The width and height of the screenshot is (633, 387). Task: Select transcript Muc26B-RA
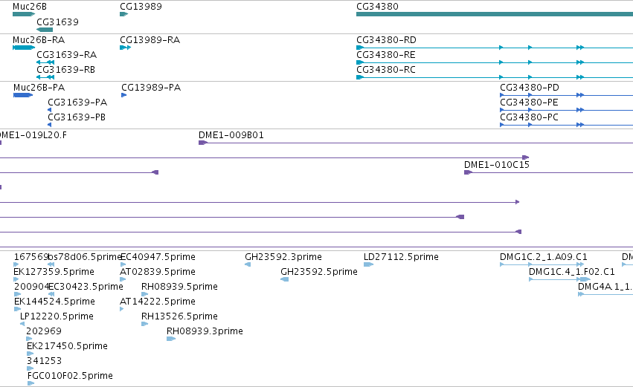tap(23, 48)
